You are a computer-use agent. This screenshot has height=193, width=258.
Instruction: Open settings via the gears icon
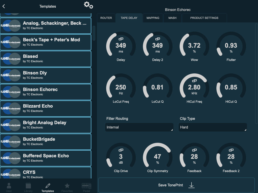pyautogui.click(x=88, y=5)
